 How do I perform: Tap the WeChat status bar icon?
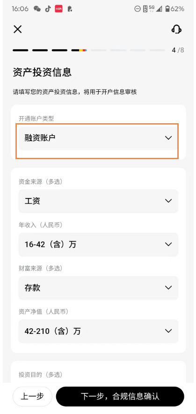coord(37,9)
